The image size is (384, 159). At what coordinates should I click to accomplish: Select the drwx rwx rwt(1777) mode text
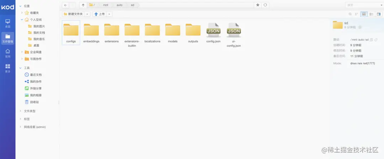tap(362, 63)
